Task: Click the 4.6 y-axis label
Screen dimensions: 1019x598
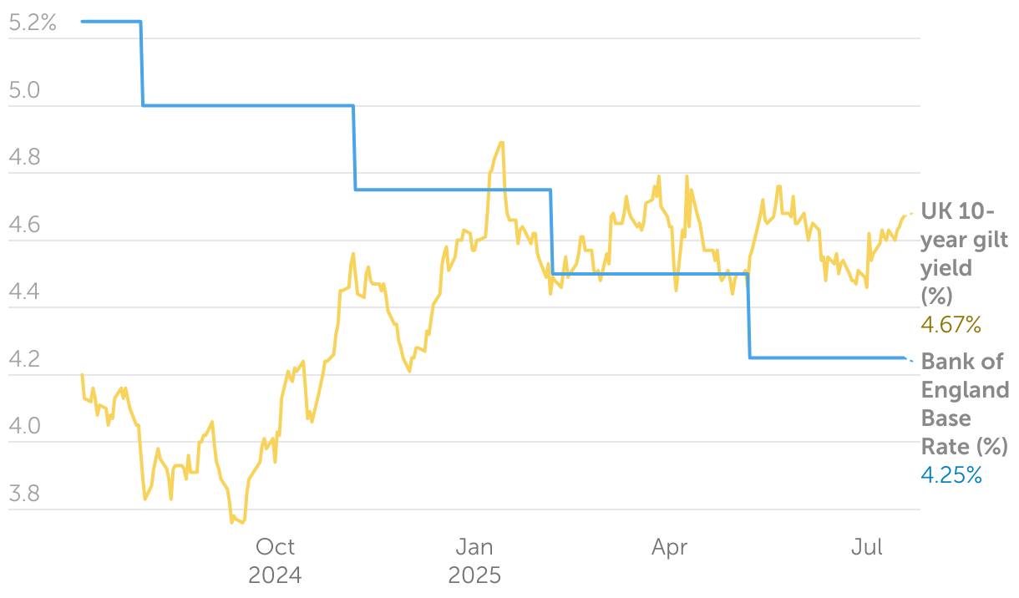Action: [23, 226]
